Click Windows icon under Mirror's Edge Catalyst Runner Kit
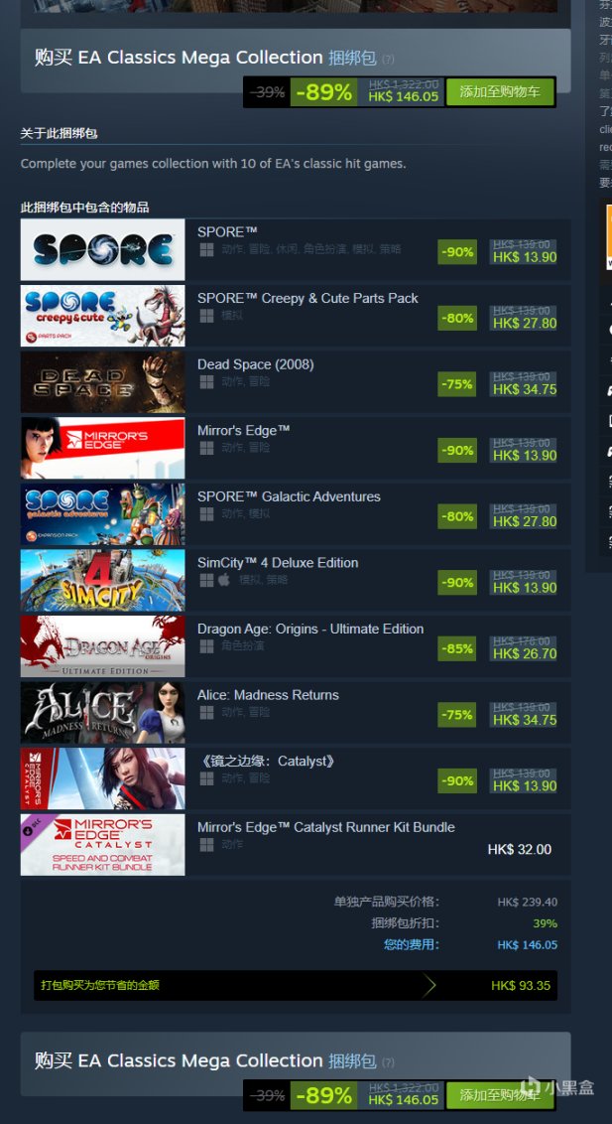The width and height of the screenshot is (612, 1124). [x=207, y=844]
